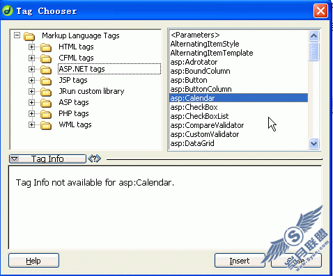Viewport: 333px width, 276px height.
Task: Expand the CFML tags node
Action: click(x=31, y=58)
